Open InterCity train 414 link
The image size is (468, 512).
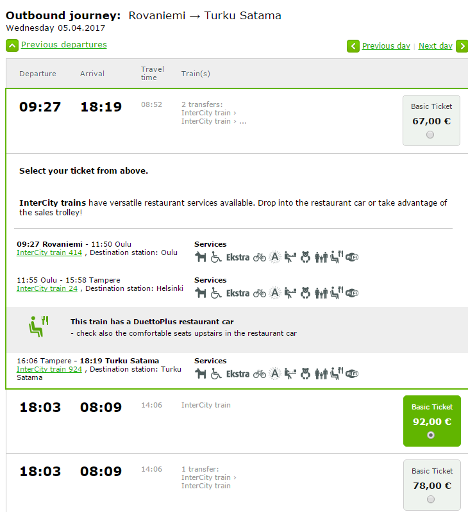click(49, 252)
